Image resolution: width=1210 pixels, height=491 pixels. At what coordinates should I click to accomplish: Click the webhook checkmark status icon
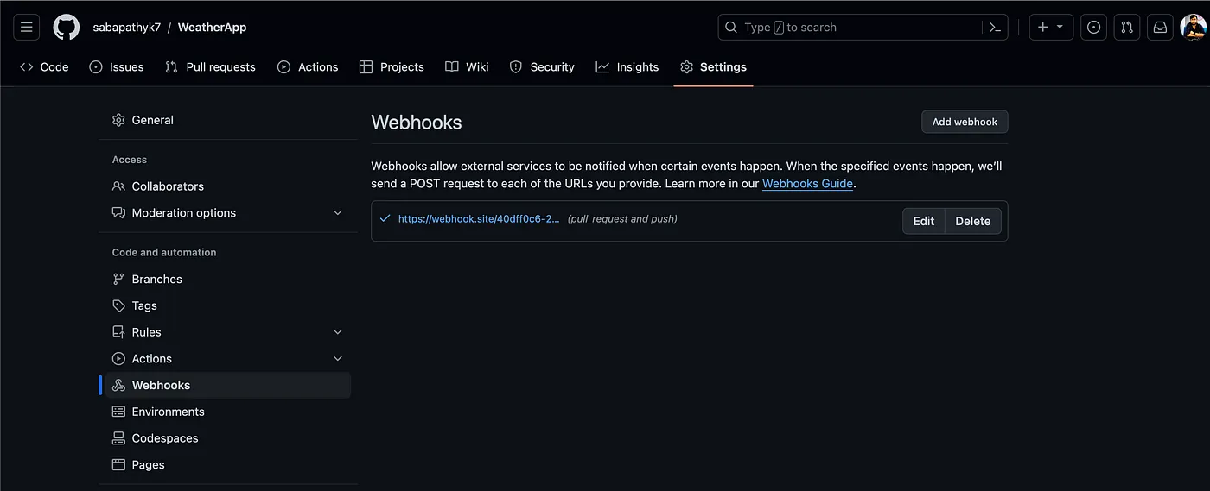(385, 218)
